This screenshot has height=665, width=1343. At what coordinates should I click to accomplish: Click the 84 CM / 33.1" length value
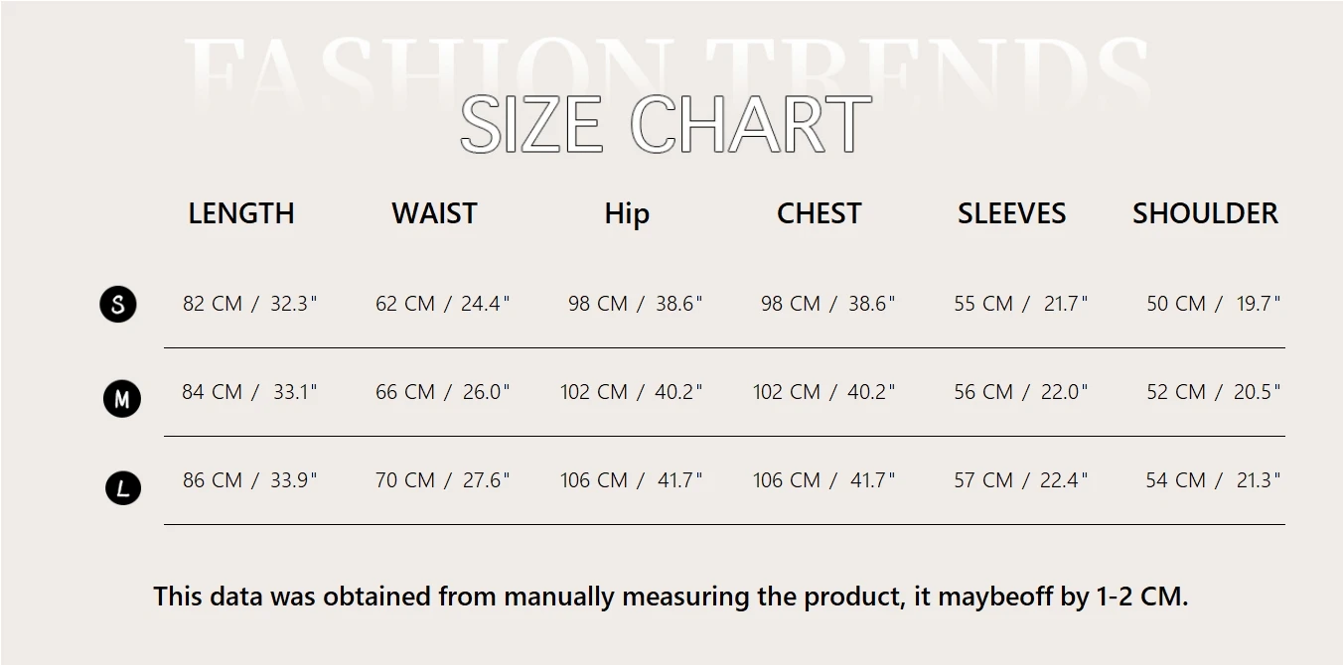coord(249,392)
